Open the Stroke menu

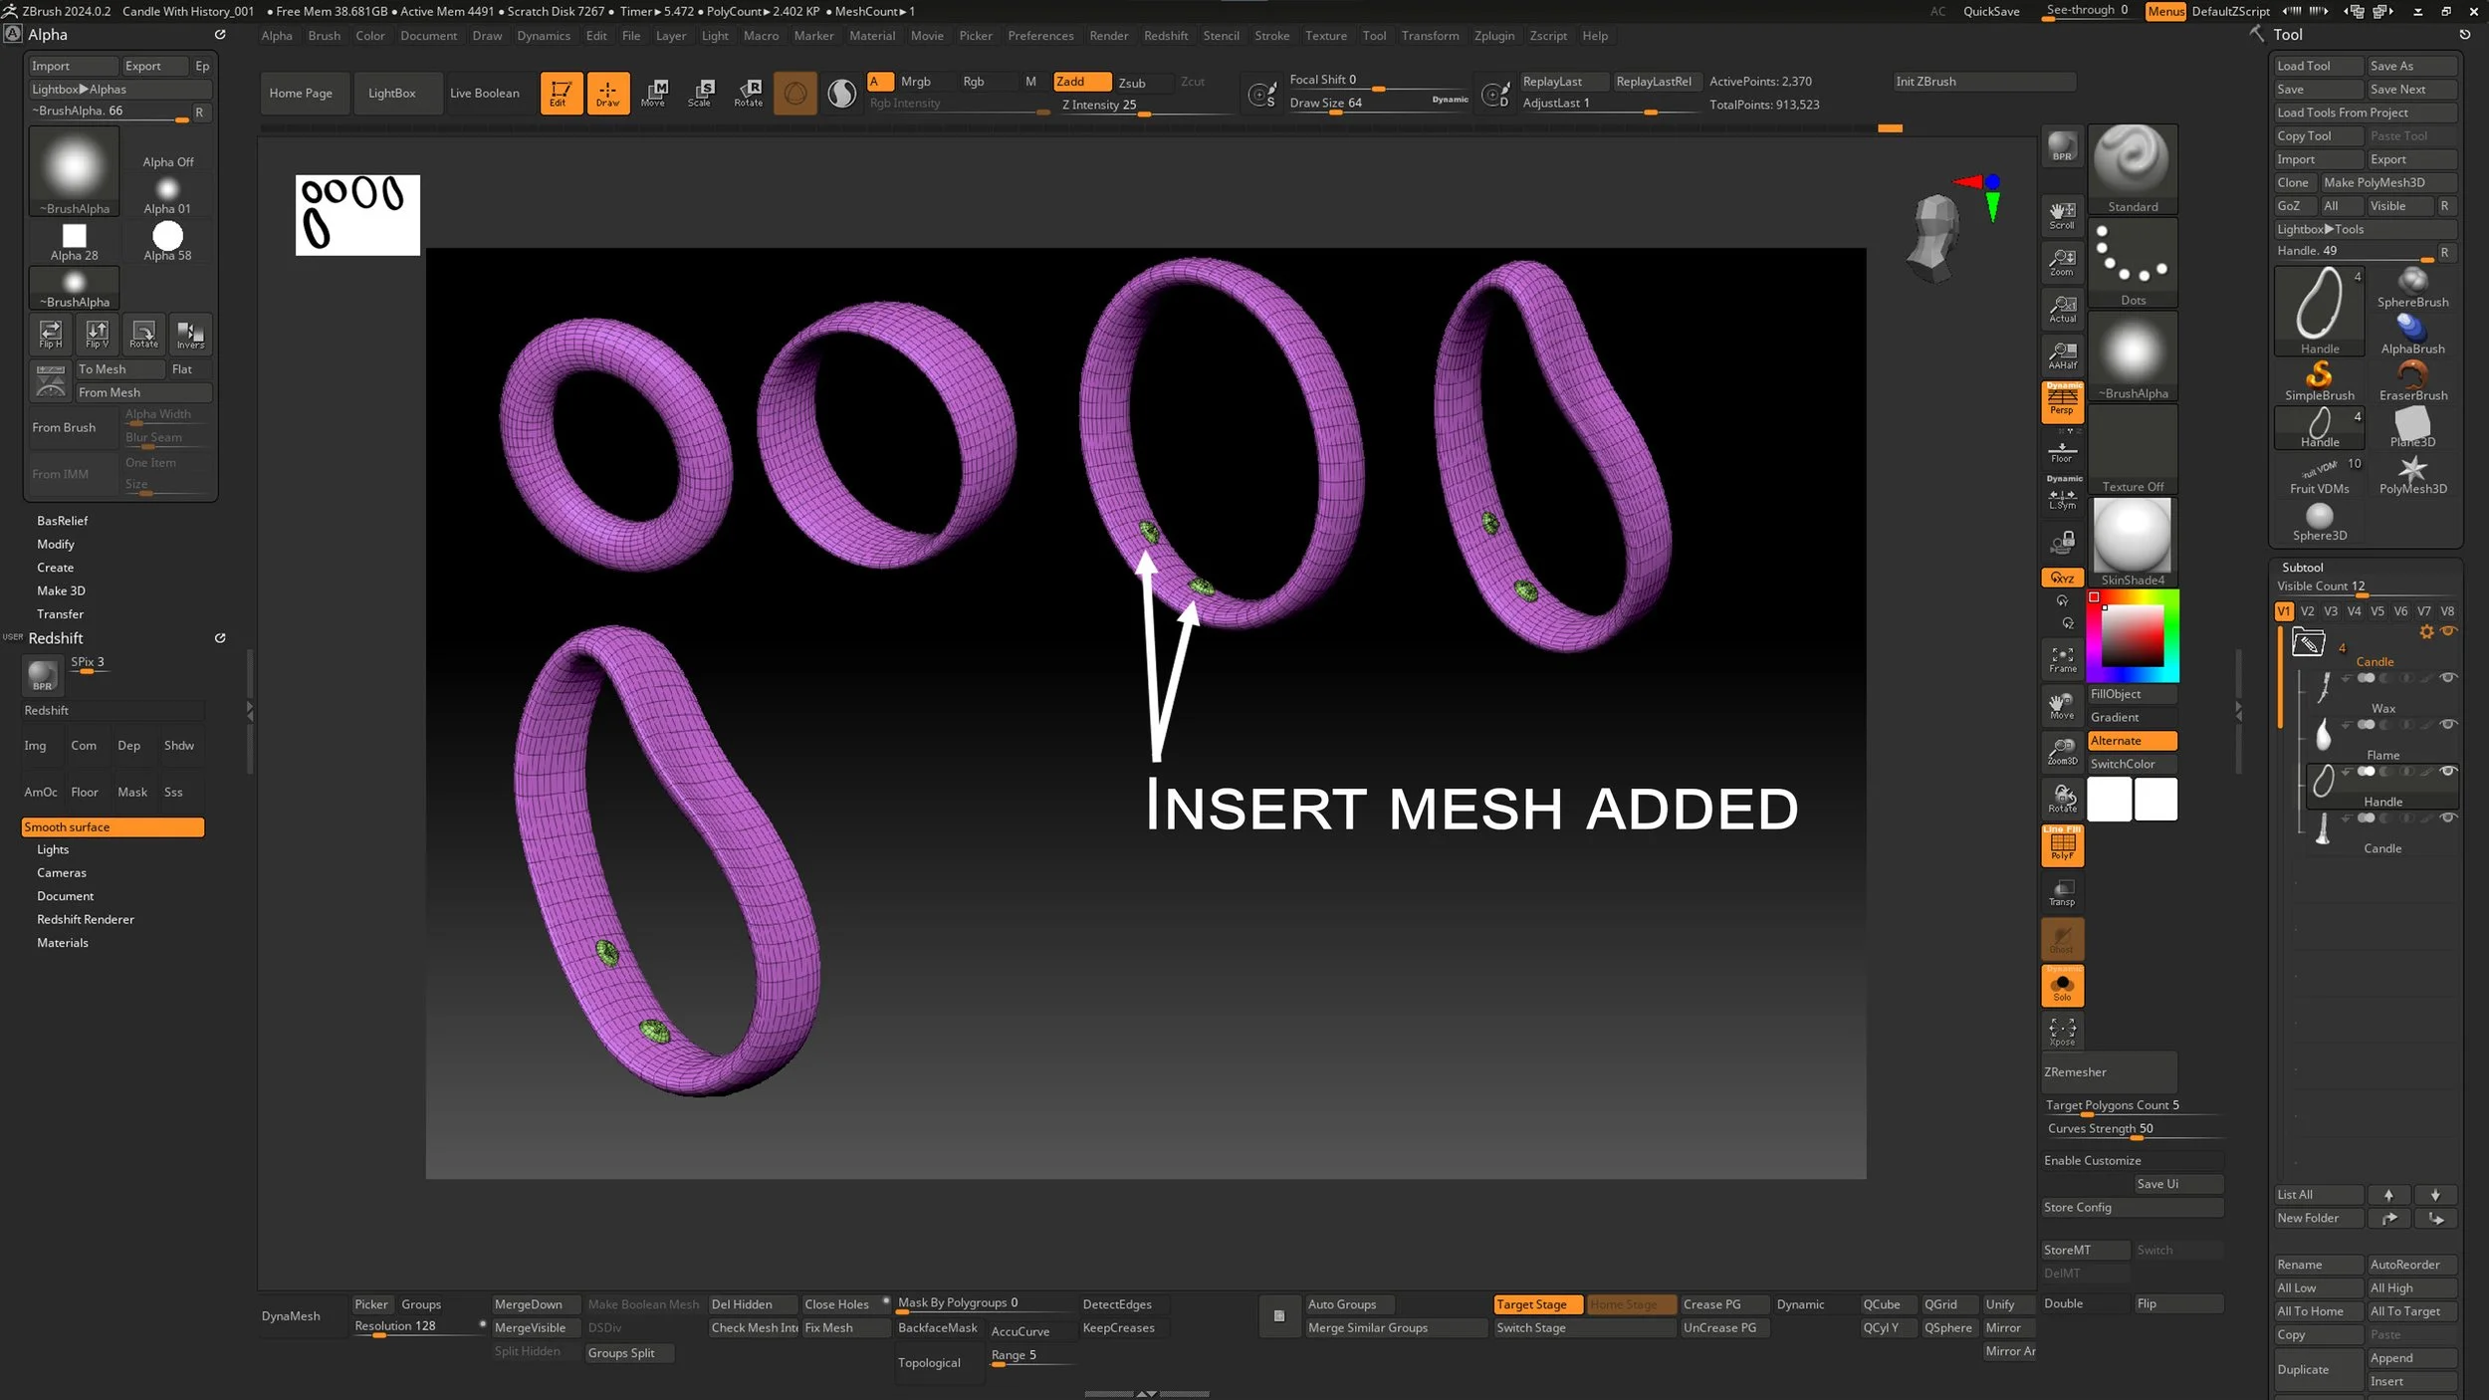point(1271,36)
